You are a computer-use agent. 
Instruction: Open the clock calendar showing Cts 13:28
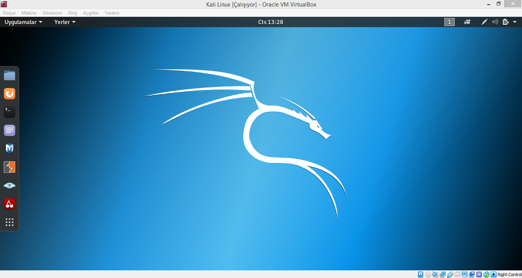(x=270, y=22)
